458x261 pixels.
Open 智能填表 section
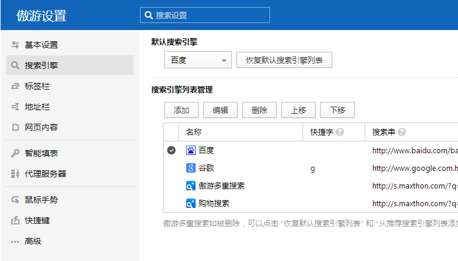(70, 153)
